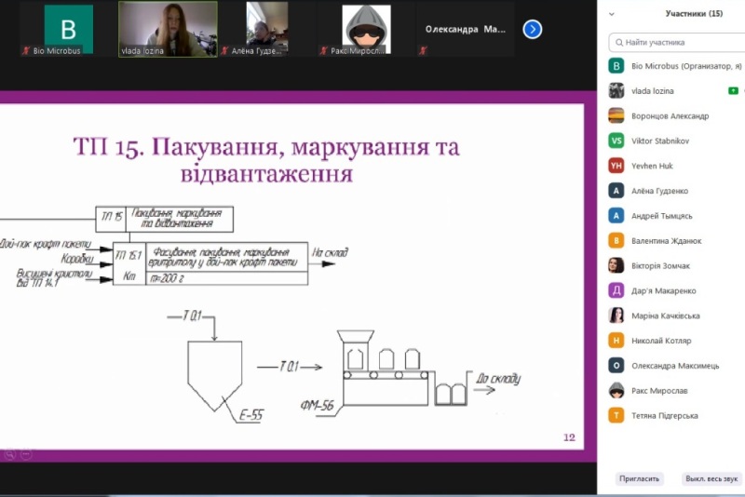Viewport: 745px width, 497px height.
Task: Click slide title ТП 15. Пакування
Action: point(266,160)
